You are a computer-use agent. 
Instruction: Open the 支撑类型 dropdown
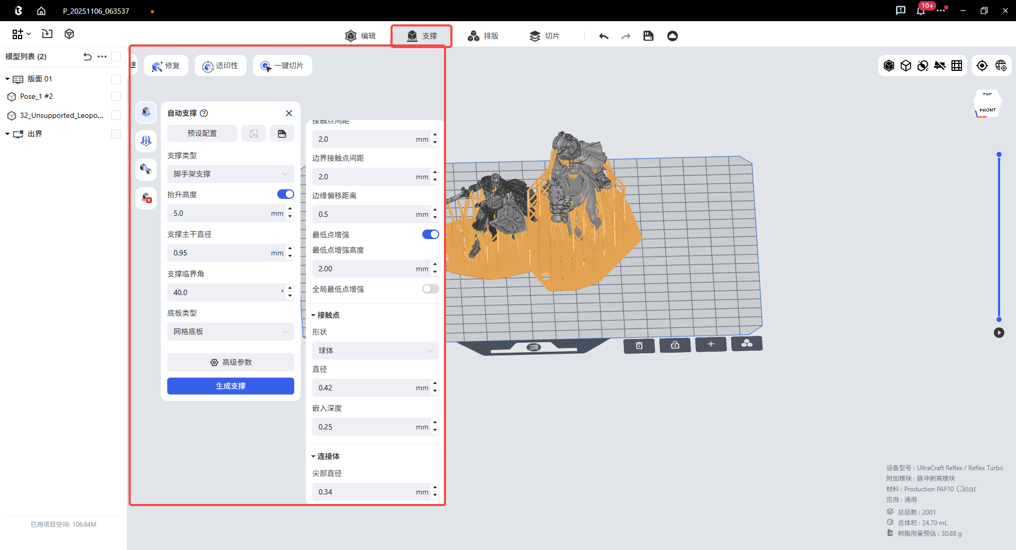click(231, 174)
